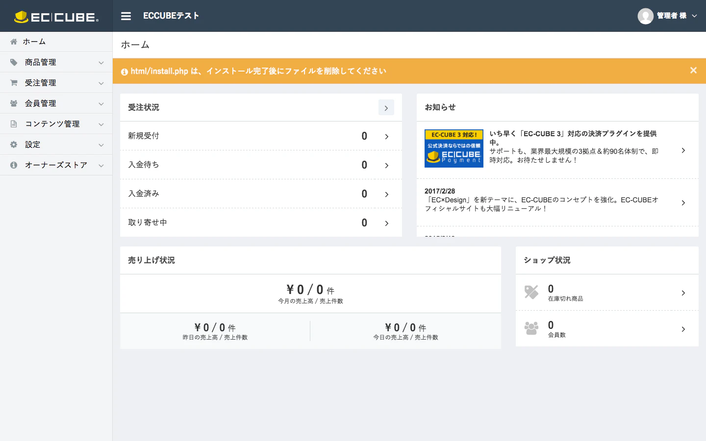Click 今月の売上高 / 売上件数 label
This screenshot has height=441, width=706.
tap(310, 301)
